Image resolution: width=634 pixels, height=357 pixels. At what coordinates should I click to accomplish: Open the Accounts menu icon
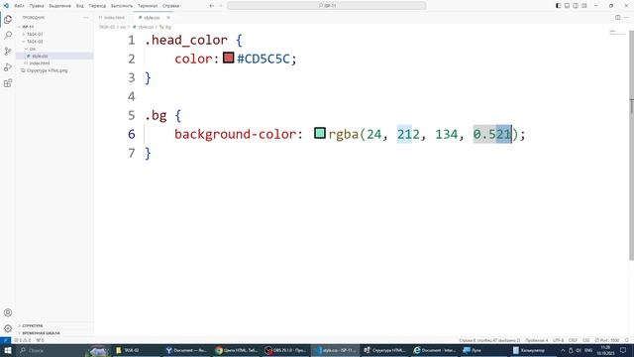tap(8, 312)
